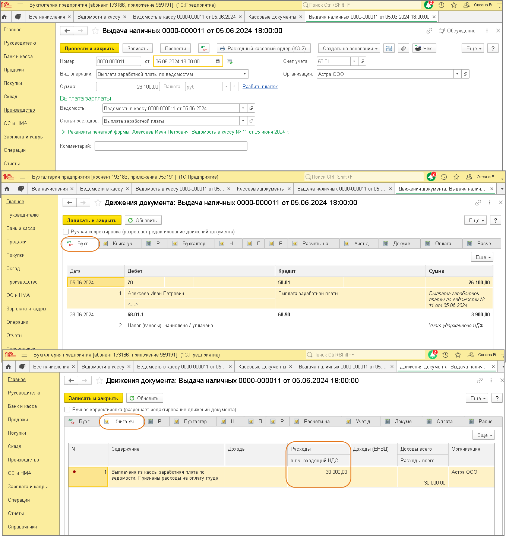Click Обновить in the middle window
Image resolution: width=506 pixels, height=537 pixels.
[x=143, y=220]
